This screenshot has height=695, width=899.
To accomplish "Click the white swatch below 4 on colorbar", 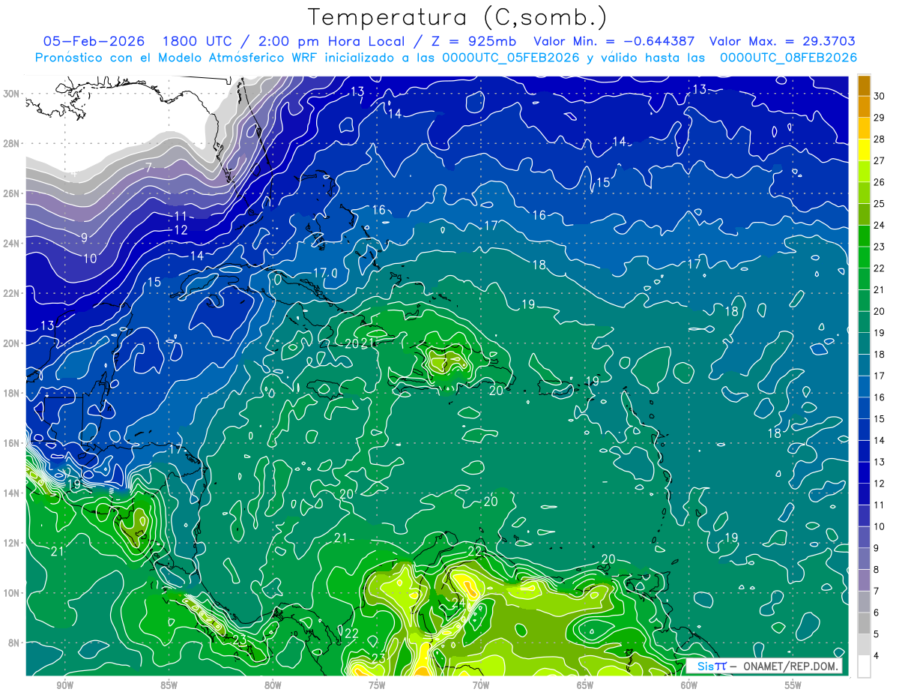I will 864,667.
